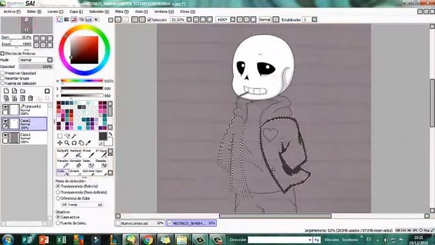This screenshot has width=435, height=245.
Task: Open the Editar menu
Action: coord(34,12)
